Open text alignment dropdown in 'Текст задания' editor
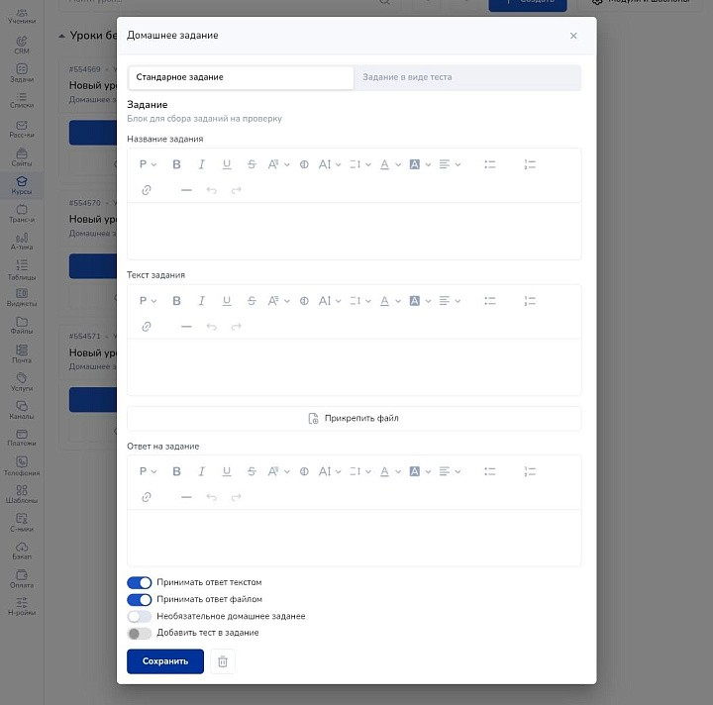Viewport: 713px width, 705px height. (449, 301)
